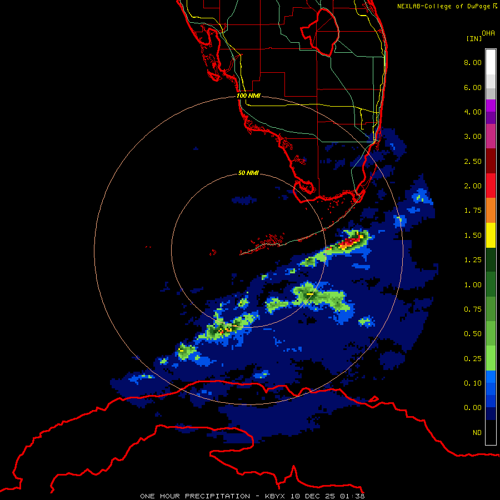This screenshot has width=500, height=500.
Task: Click the [IN] units label
Action: 474,38
